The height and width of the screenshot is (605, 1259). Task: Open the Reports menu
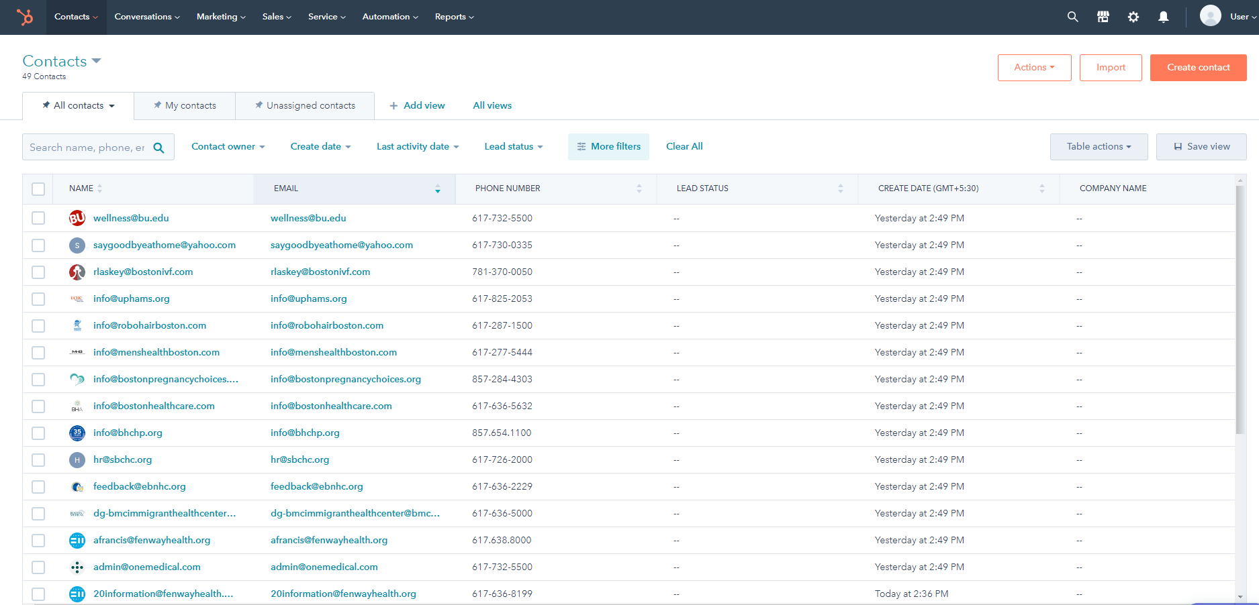coord(455,17)
